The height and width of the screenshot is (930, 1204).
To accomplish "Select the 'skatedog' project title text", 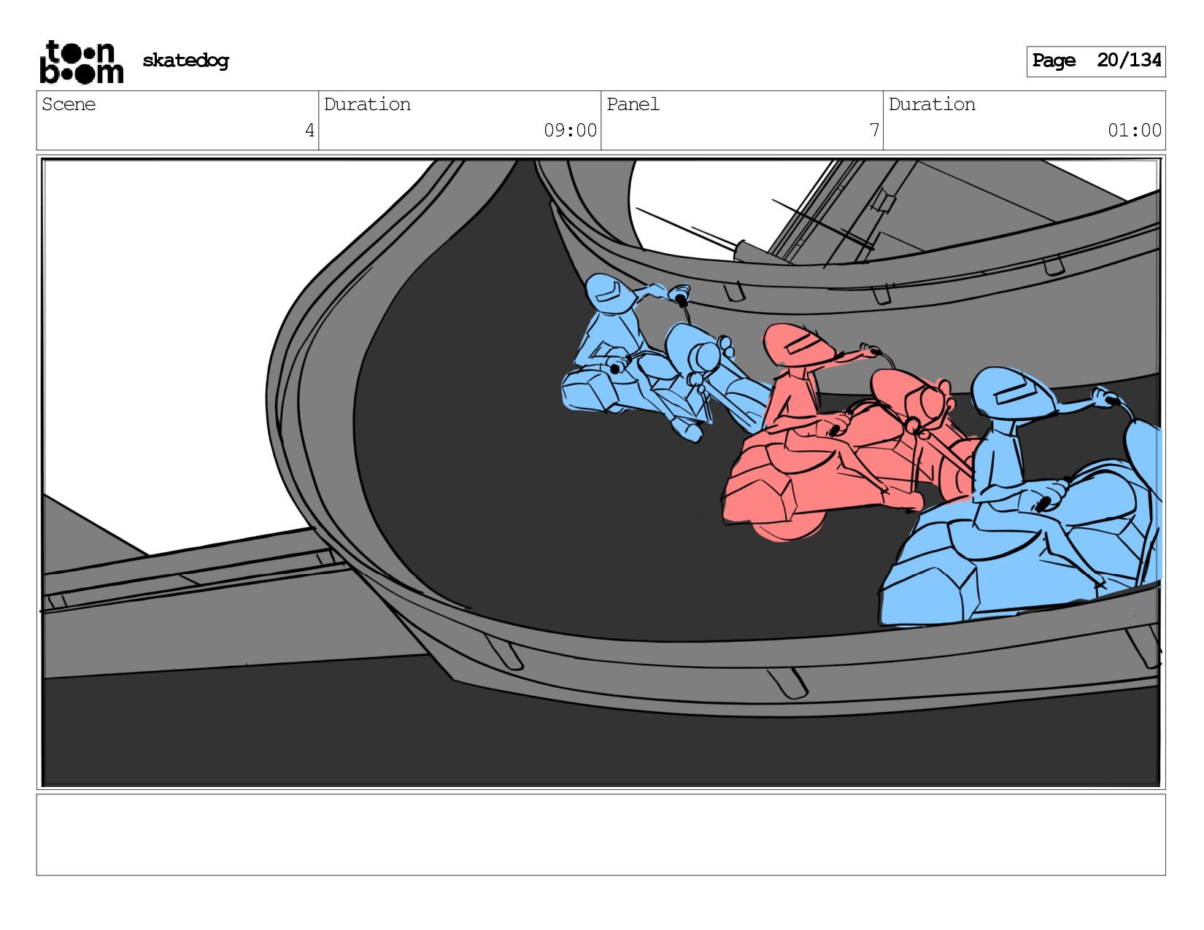I will tap(185, 61).
